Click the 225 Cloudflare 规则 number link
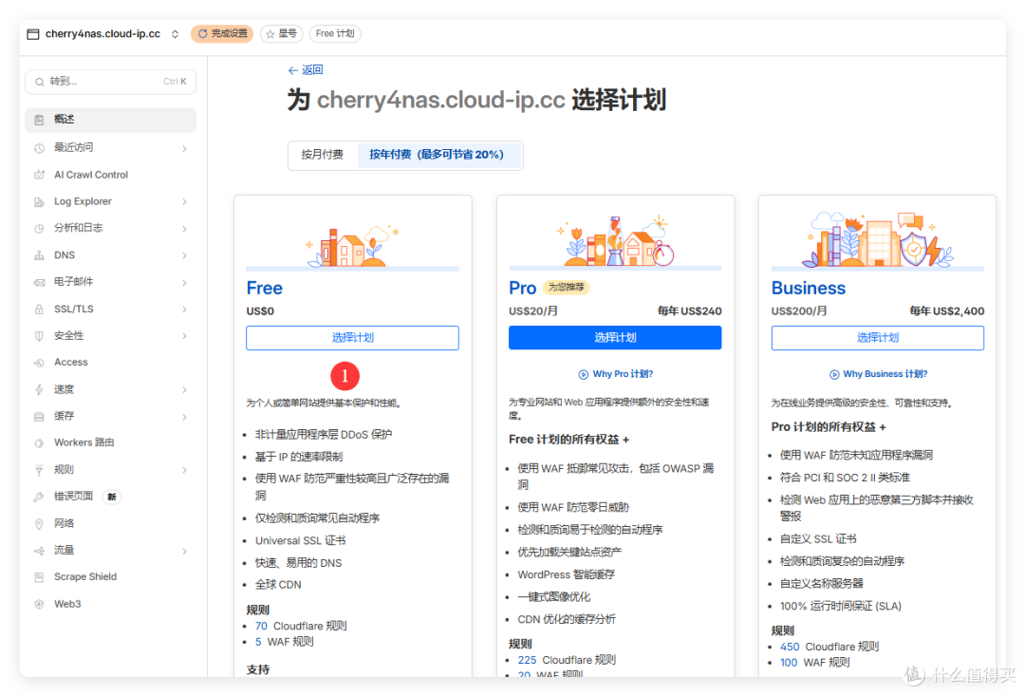The image size is (1025, 696). (x=527, y=661)
